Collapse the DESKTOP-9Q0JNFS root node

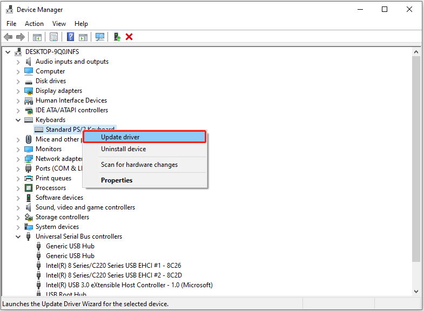pyautogui.click(x=8, y=52)
